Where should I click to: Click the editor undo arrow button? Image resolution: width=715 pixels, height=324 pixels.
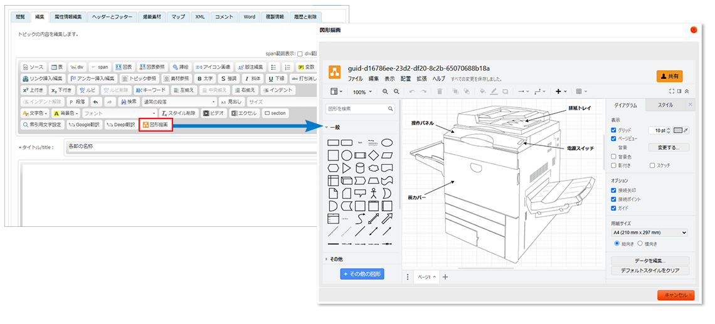click(95, 102)
